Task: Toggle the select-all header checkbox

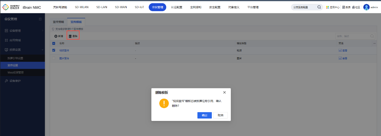Action: (54, 43)
